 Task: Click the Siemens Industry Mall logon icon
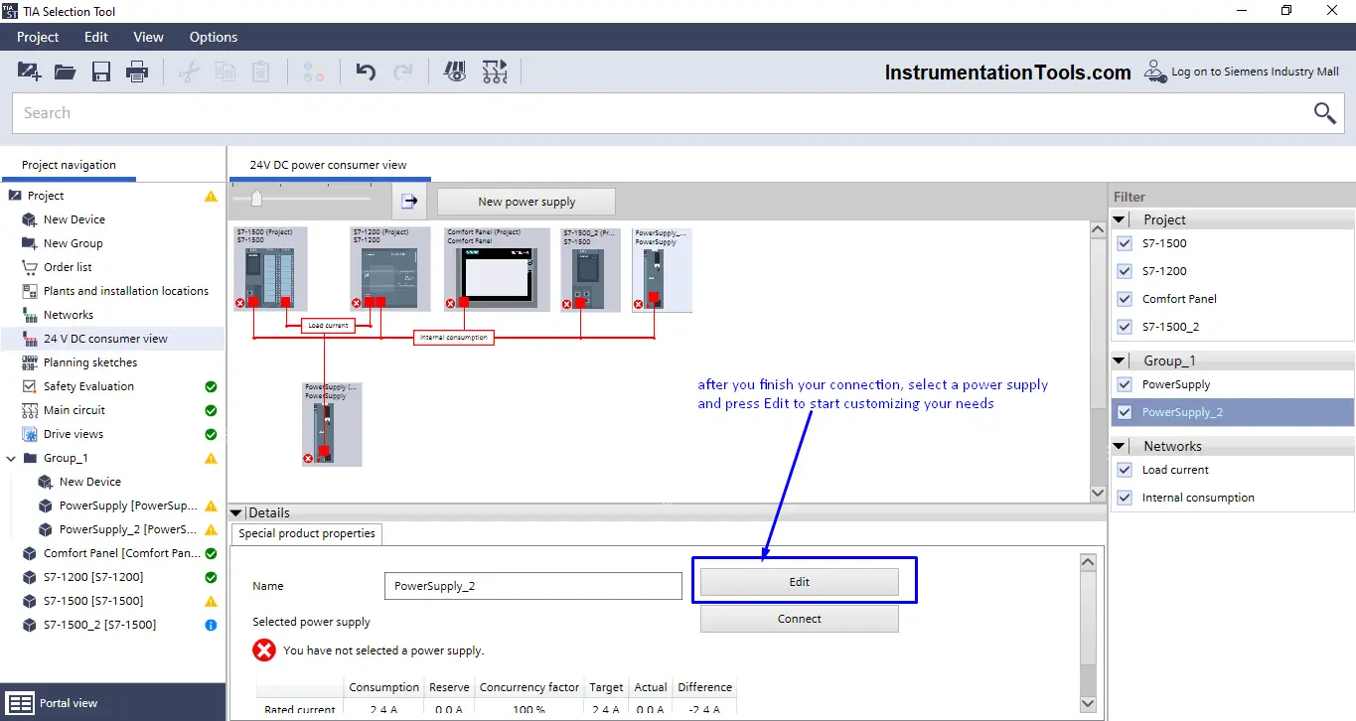click(1155, 72)
